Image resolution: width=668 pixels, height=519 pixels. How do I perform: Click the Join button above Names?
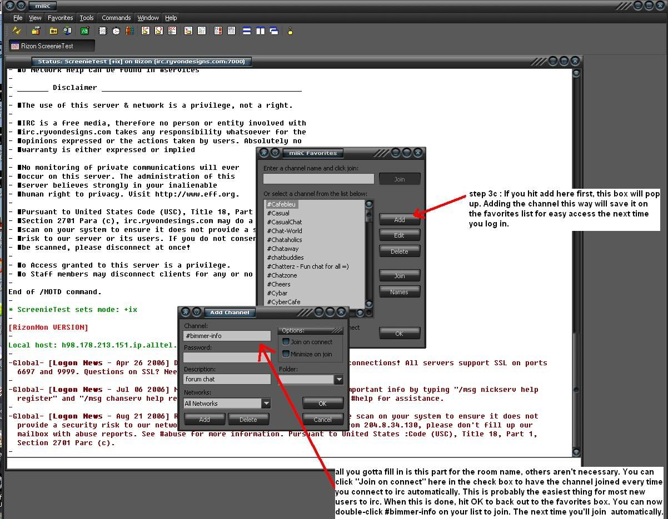coord(400,276)
